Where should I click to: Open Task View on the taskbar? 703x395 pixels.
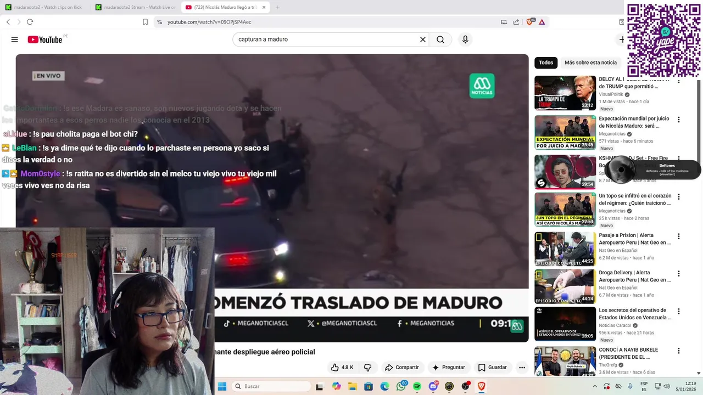(x=320, y=386)
